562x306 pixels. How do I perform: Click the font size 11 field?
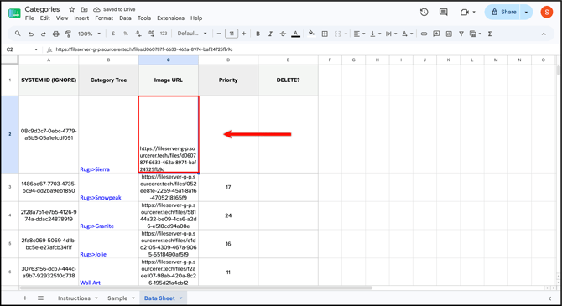pos(232,34)
